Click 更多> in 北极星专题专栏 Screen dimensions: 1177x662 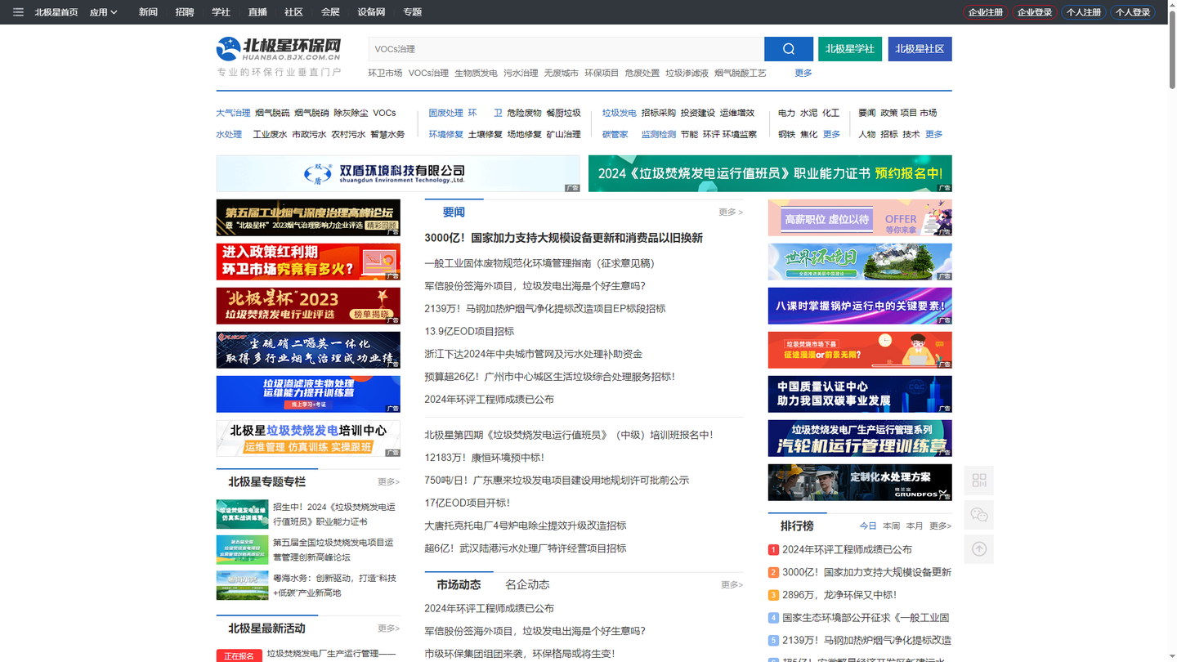click(x=388, y=481)
